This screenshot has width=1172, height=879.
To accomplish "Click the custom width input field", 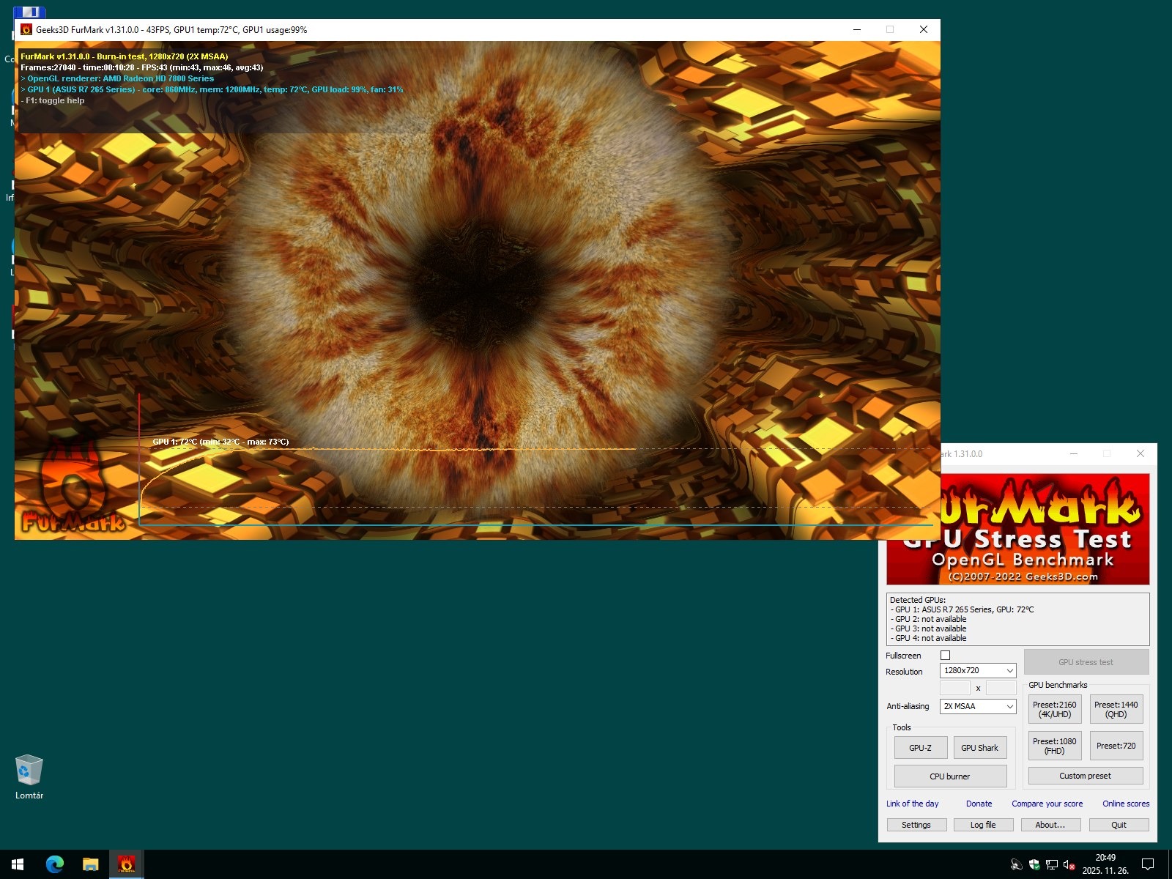I will (x=955, y=688).
